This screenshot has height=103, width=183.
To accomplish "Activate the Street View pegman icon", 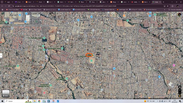I will [180, 96].
